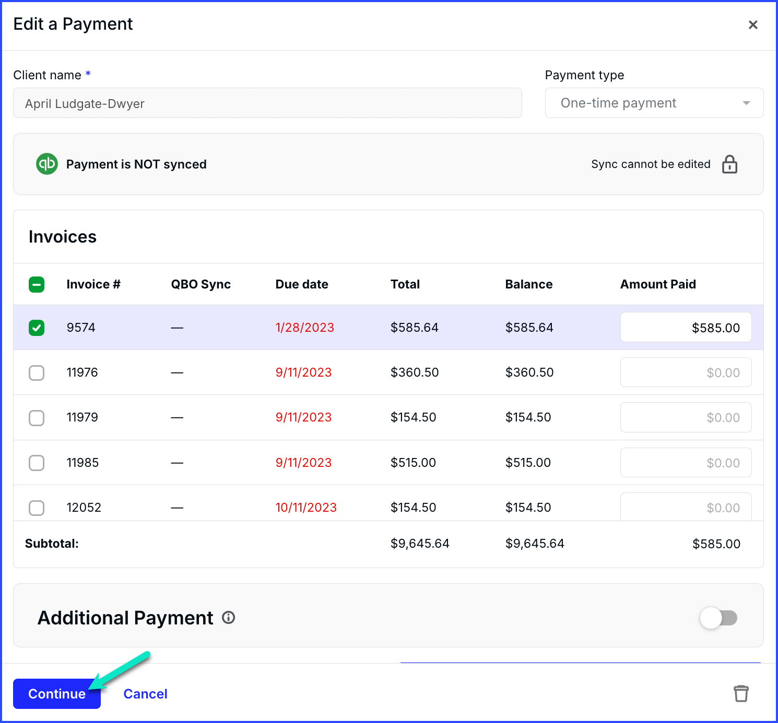Check invoice 11976 checkbox
Screen dimensions: 778x723
pos(37,372)
